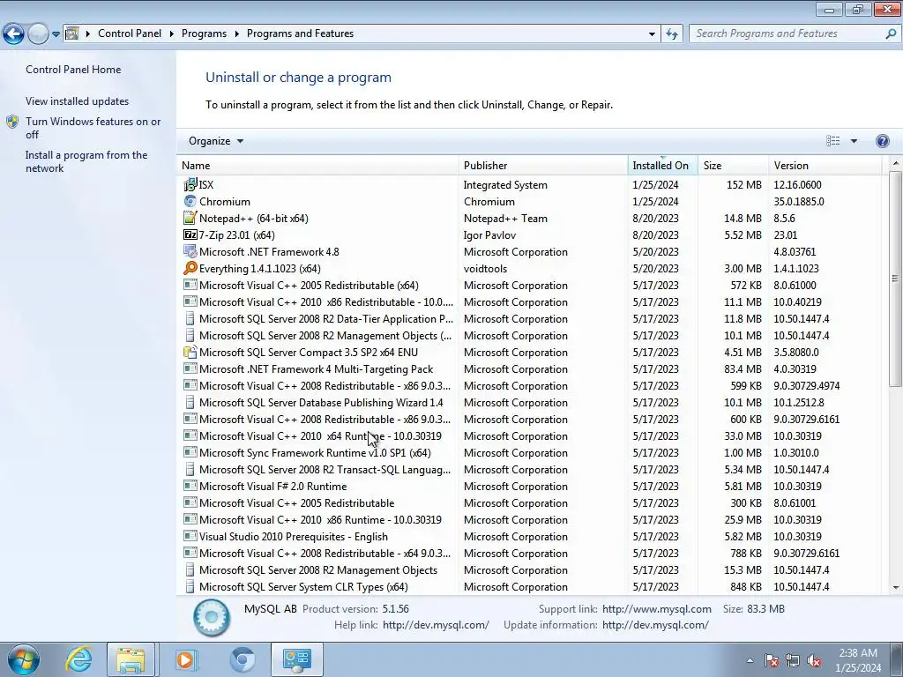Screen dimensions: 903x677
Task: Sort by the Name column header
Action: pos(317,165)
